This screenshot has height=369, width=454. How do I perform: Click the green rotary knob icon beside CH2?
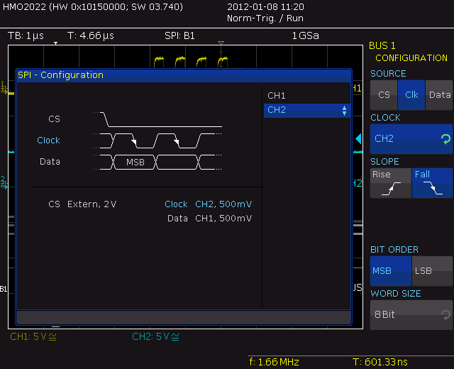pyautogui.click(x=445, y=139)
